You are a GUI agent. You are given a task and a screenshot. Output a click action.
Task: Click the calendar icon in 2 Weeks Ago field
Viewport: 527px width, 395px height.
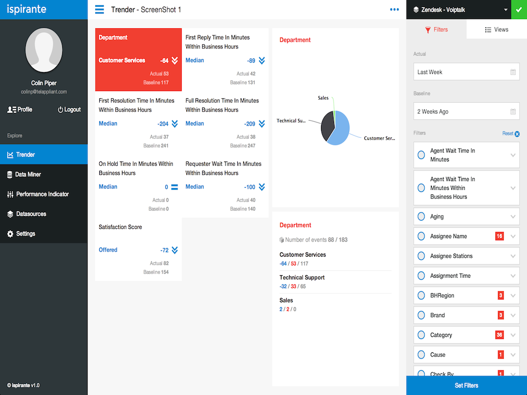tap(513, 112)
